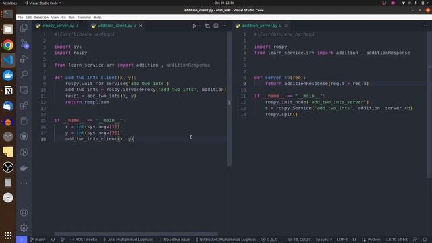Click Bitbucket: Muhammad Luqman status item

226,240
